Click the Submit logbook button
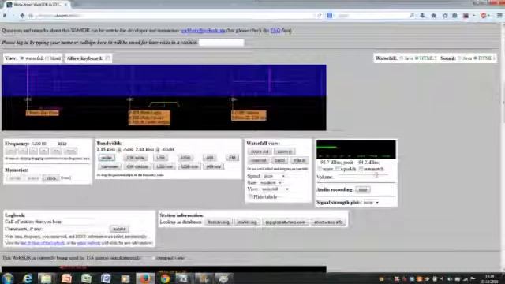This screenshot has height=284, width=505. pyautogui.click(x=119, y=229)
